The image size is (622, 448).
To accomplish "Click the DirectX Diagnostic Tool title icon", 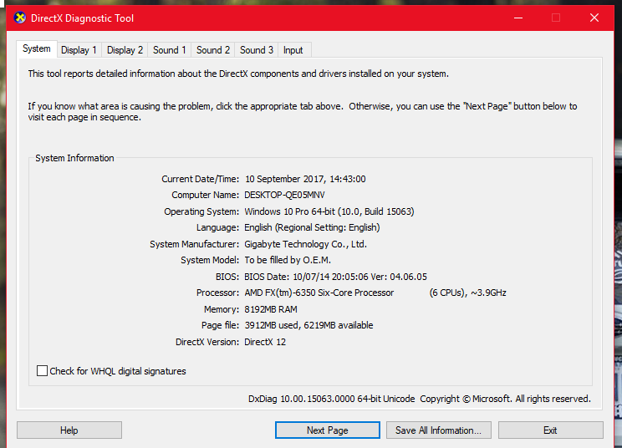I will (x=19, y=18).
